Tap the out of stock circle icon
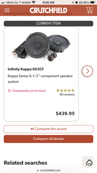Viewport: 97px width, 173px height. pos(9,91)
